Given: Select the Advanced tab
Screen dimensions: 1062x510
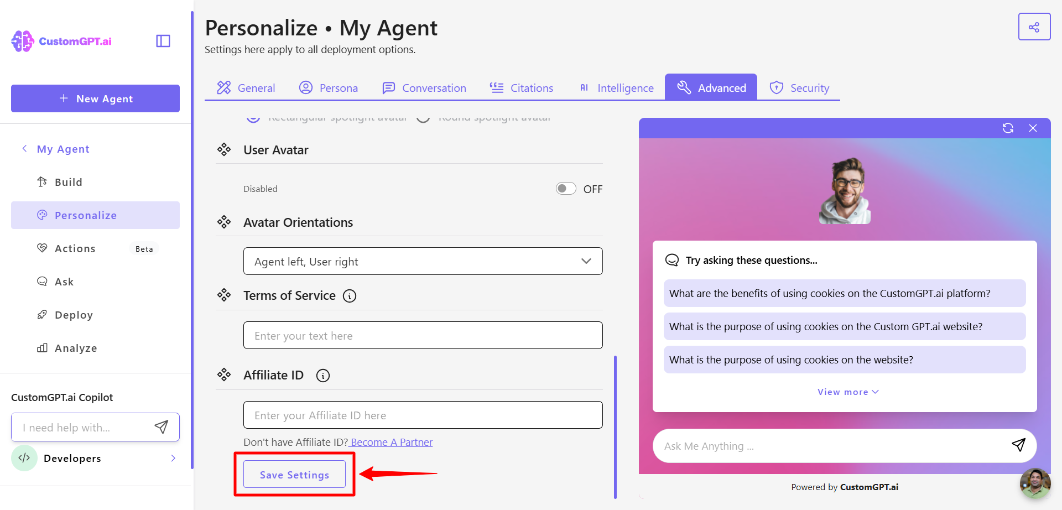Looking at the screenshot, I should point(711,87).
